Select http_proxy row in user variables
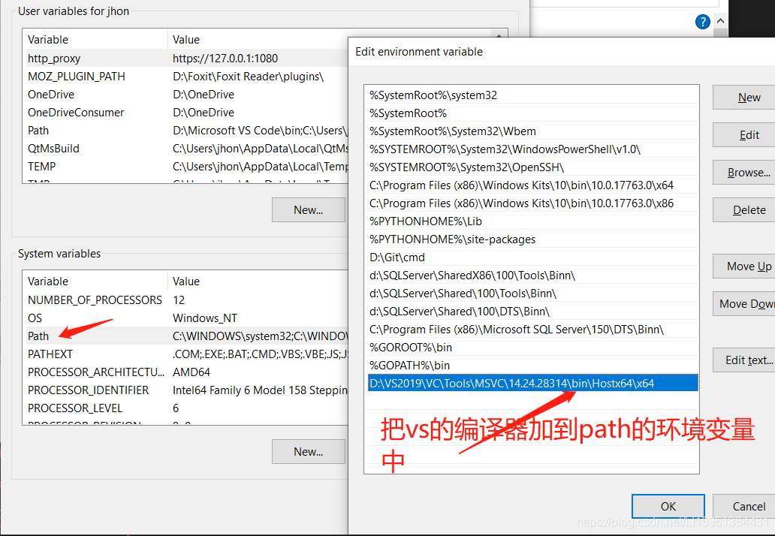The width and height of the screenshot is (775, 536). [185, 59]
